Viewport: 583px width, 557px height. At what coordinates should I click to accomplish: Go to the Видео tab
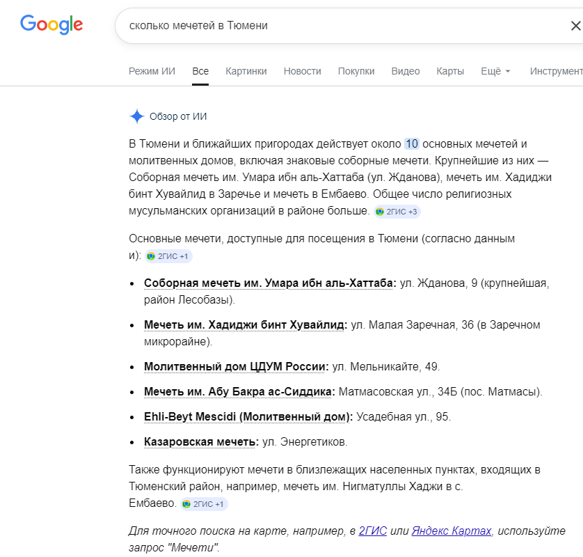406,71
